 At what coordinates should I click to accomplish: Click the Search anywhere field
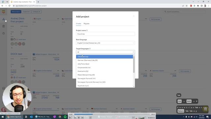(185, 12)
